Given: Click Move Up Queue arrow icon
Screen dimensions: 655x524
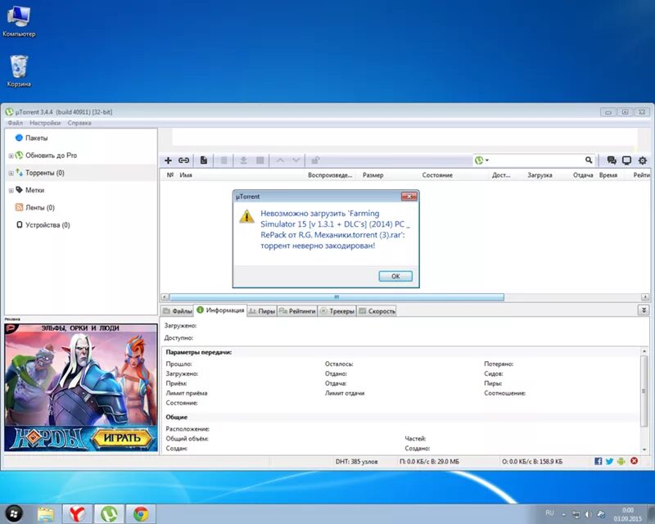Looking at the screenshot, I should coord(280,160).
